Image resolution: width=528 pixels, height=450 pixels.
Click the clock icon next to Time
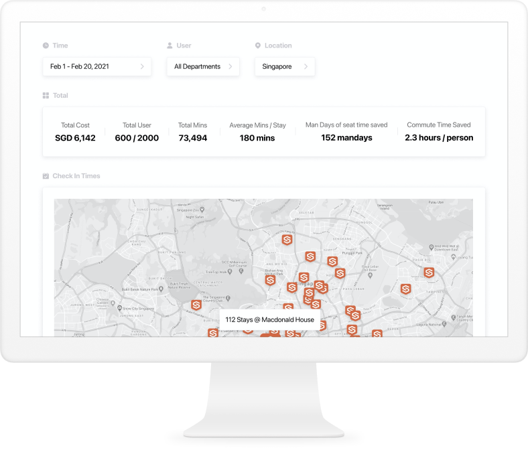[x=46, y=46]
